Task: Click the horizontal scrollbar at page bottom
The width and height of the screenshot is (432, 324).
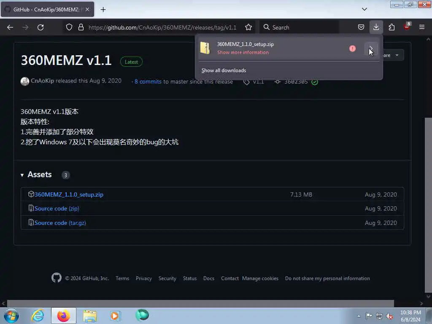Action: coord(200,303)
